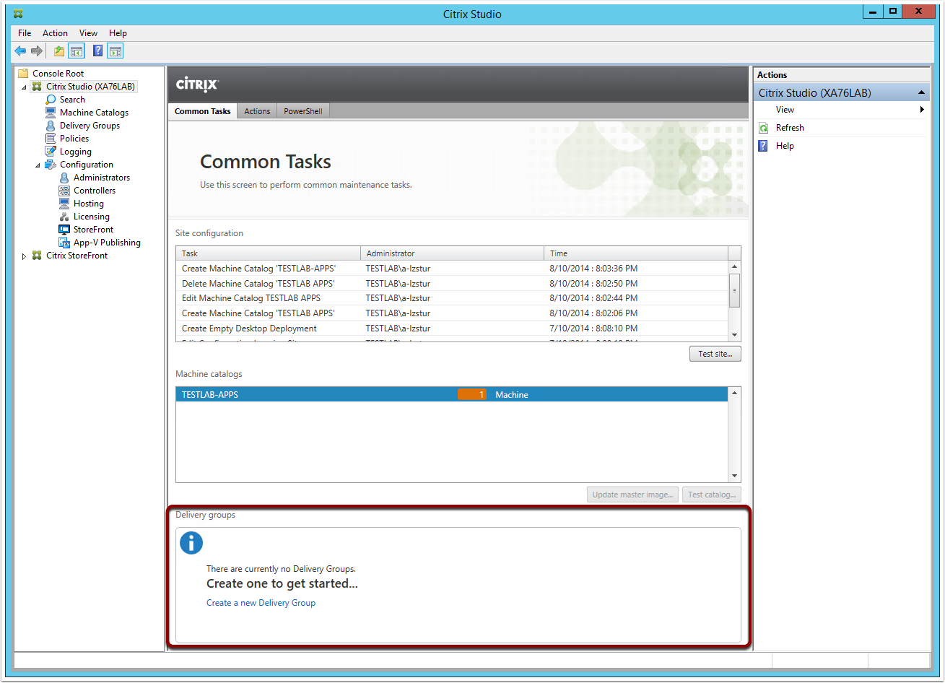Select Create Empty Desktop Deployment row

[452, 329]
